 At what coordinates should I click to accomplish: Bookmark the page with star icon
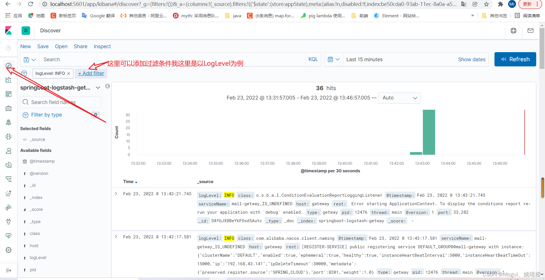(487, 4)
